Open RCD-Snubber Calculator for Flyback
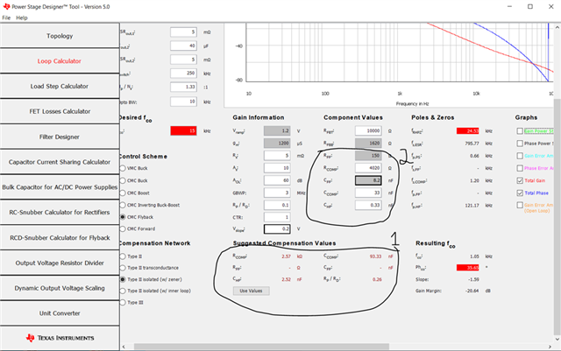The height and width of the screenshot is (351, 561). [x=60, y=238]
